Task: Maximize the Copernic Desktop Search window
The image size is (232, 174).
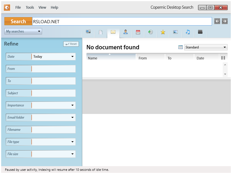Action: (x=211, y=8)
